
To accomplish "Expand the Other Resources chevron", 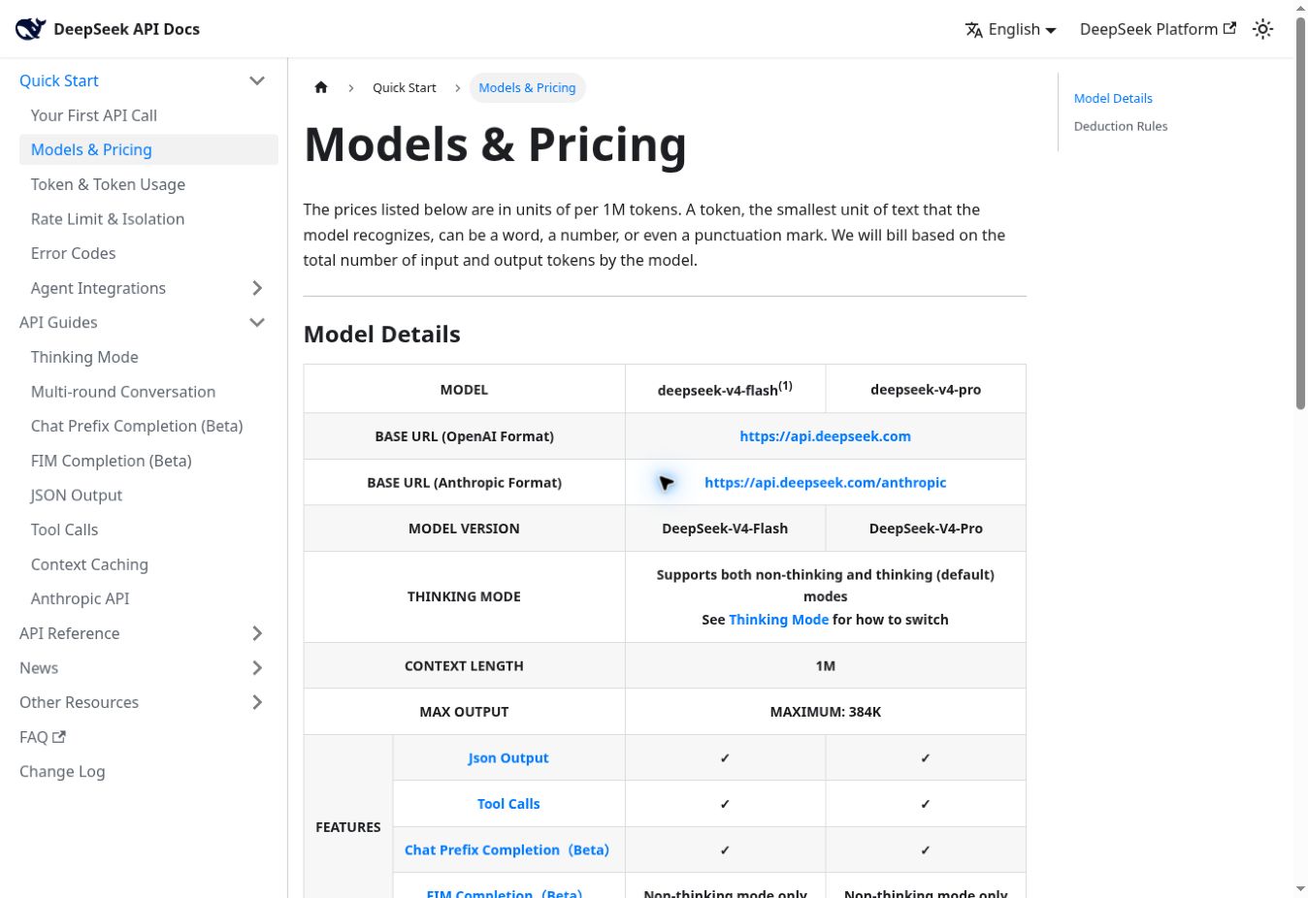I will pos(257,702).
